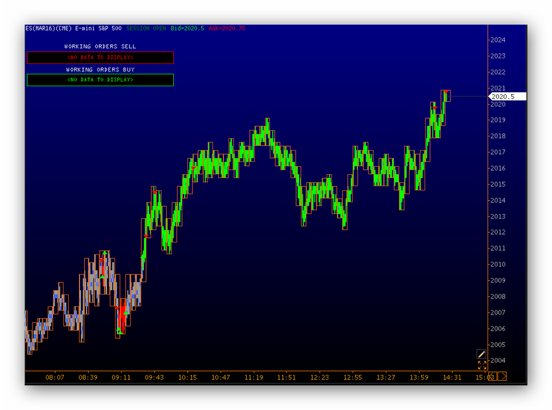
Task: Click the scroll-right arrow on the time axis
Action: (502, 376)
